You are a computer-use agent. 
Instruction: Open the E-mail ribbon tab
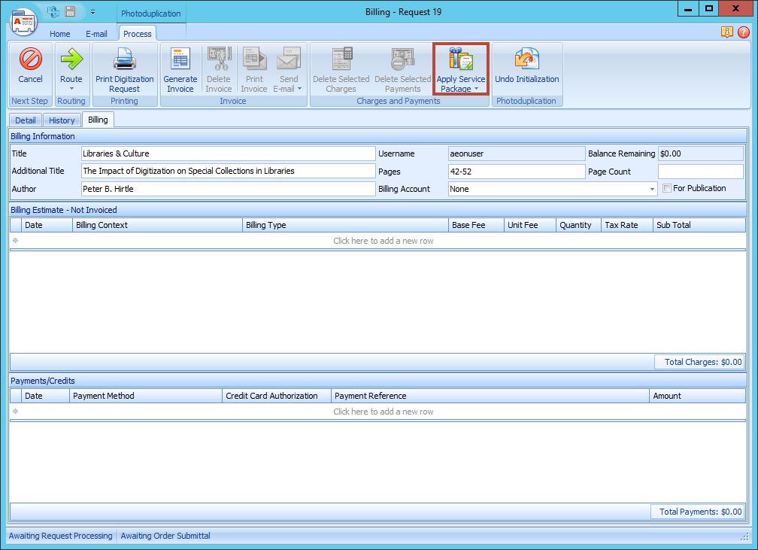click(96, 34)
